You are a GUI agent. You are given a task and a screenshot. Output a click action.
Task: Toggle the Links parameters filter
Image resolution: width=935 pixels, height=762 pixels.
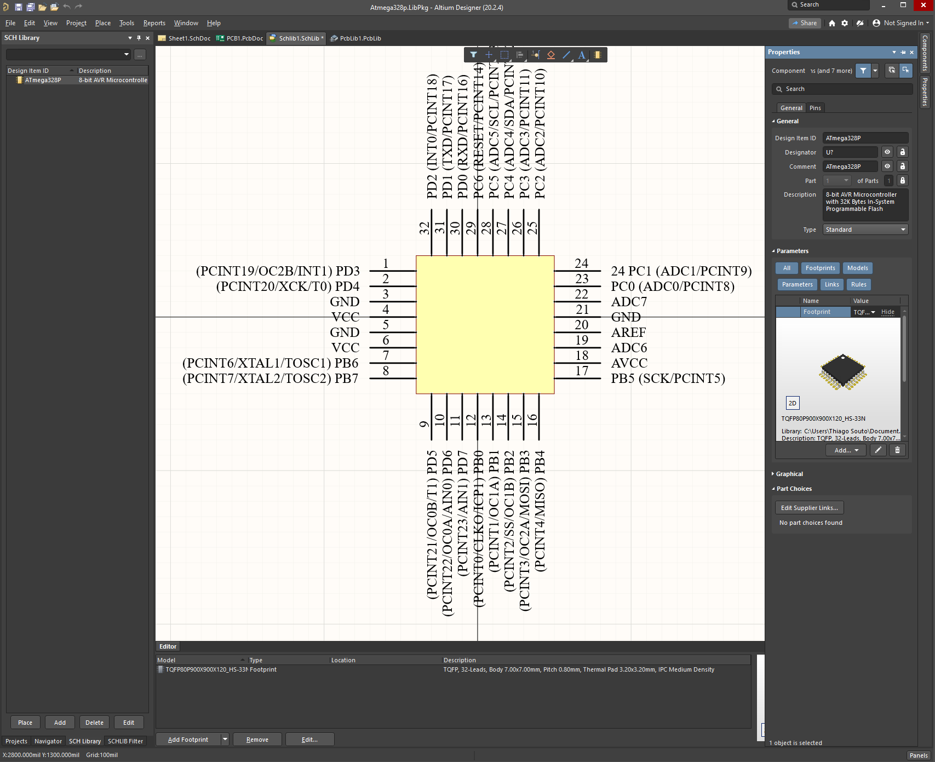tap(832, 284)
